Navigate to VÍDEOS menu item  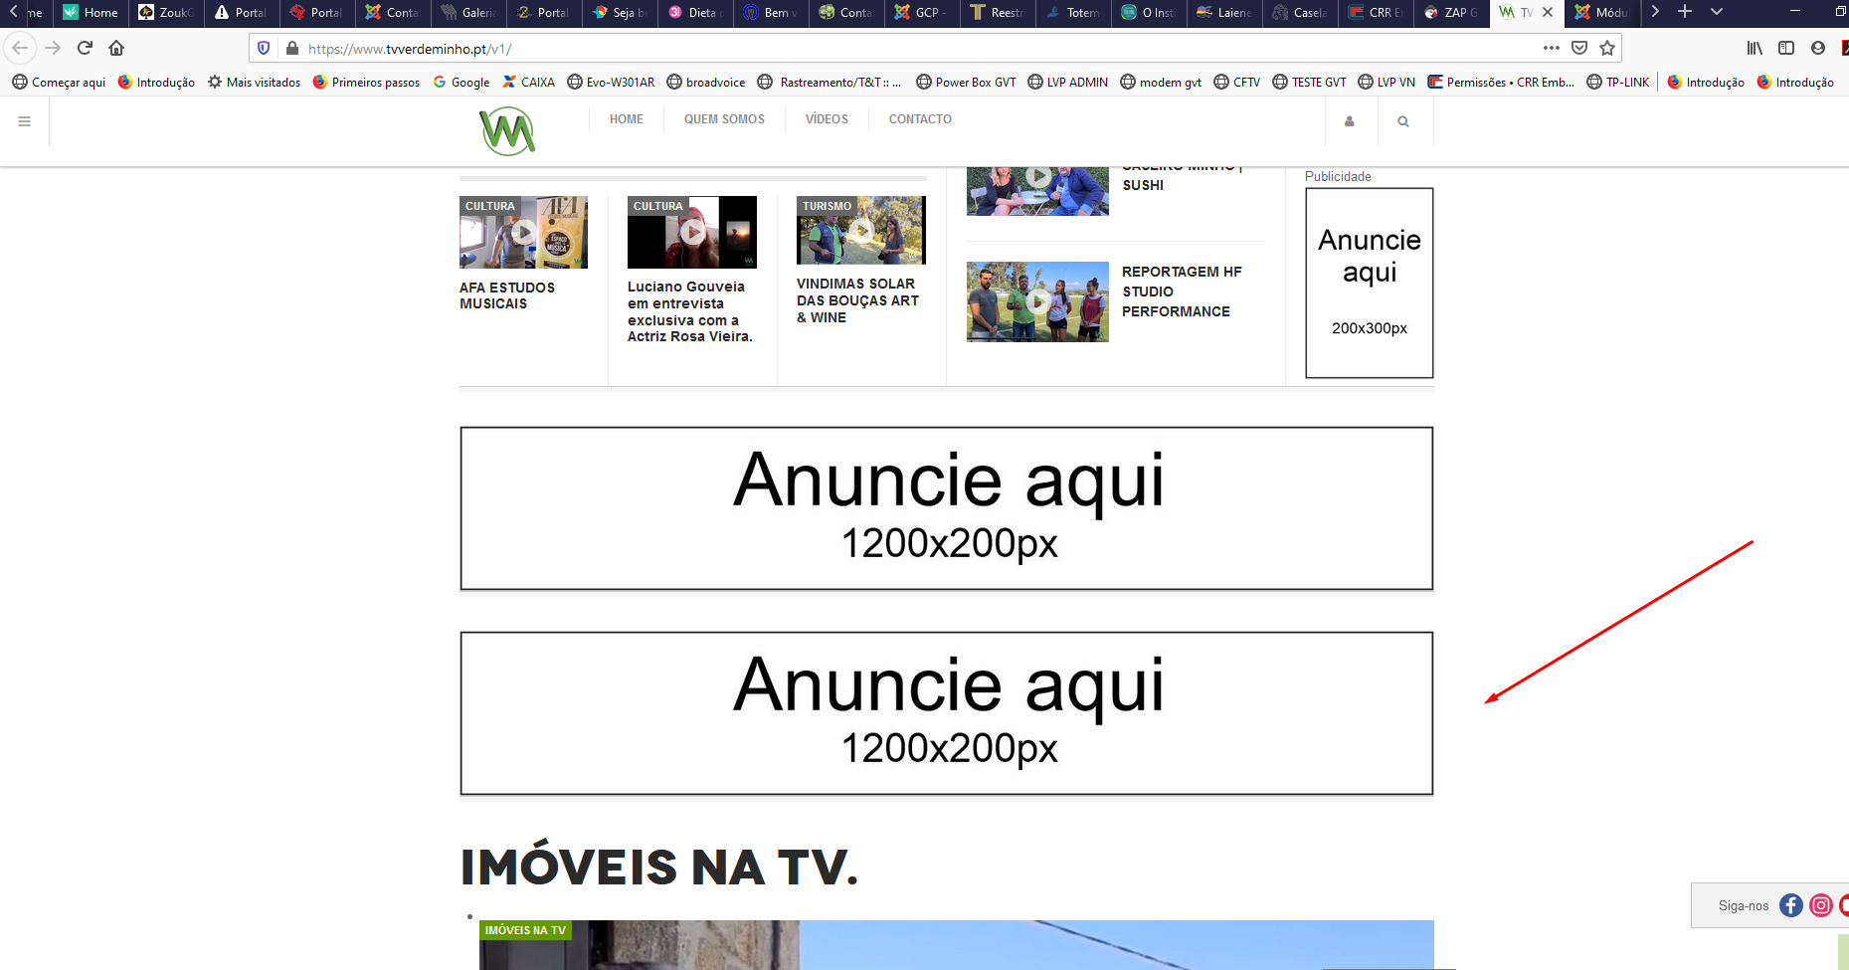coord(827,119)
